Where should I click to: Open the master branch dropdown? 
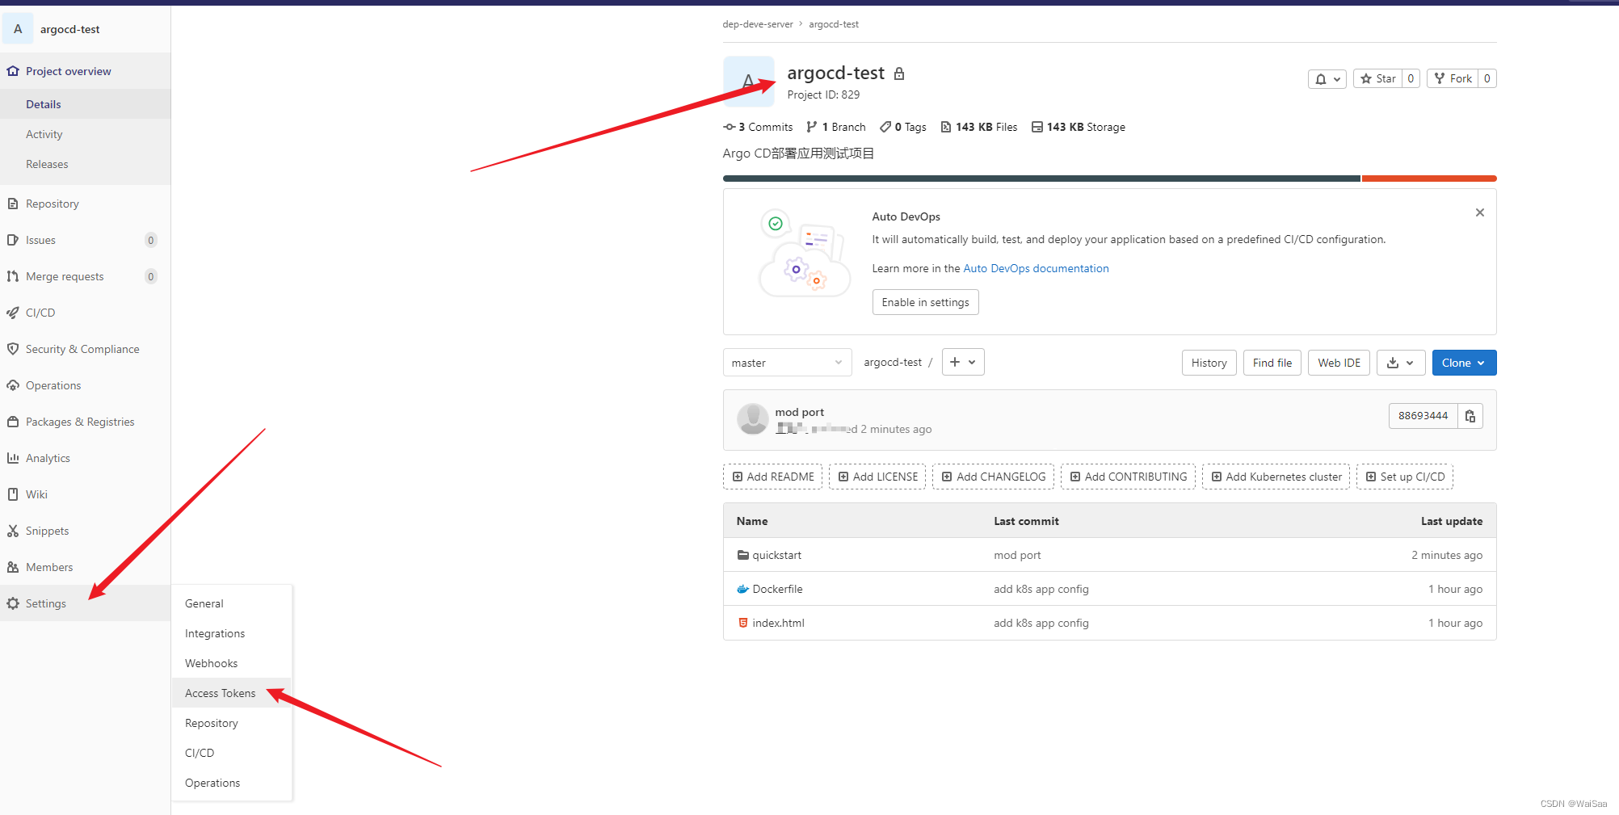(x=787, y=363)
